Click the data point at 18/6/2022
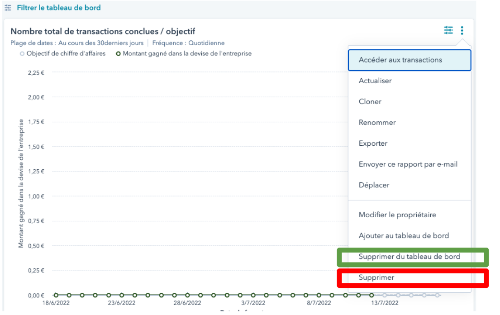 (56, 295)
